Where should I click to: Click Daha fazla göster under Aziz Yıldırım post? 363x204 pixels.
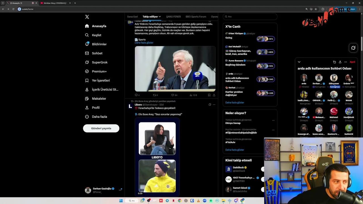pyautogui.click(x=144, y=43)
